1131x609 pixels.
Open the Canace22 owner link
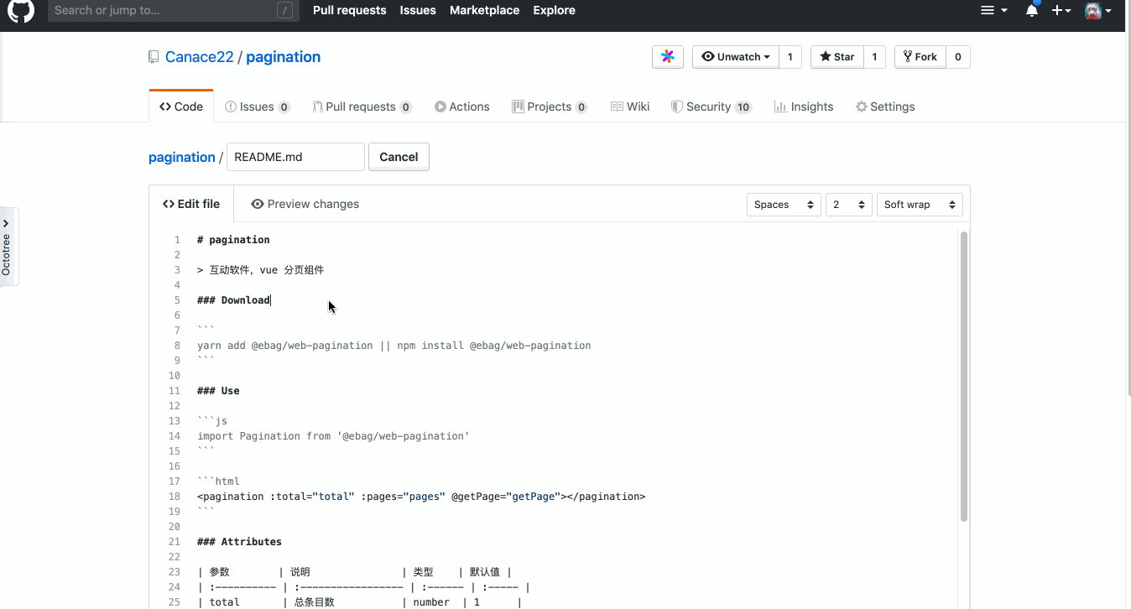pos(200,57)
